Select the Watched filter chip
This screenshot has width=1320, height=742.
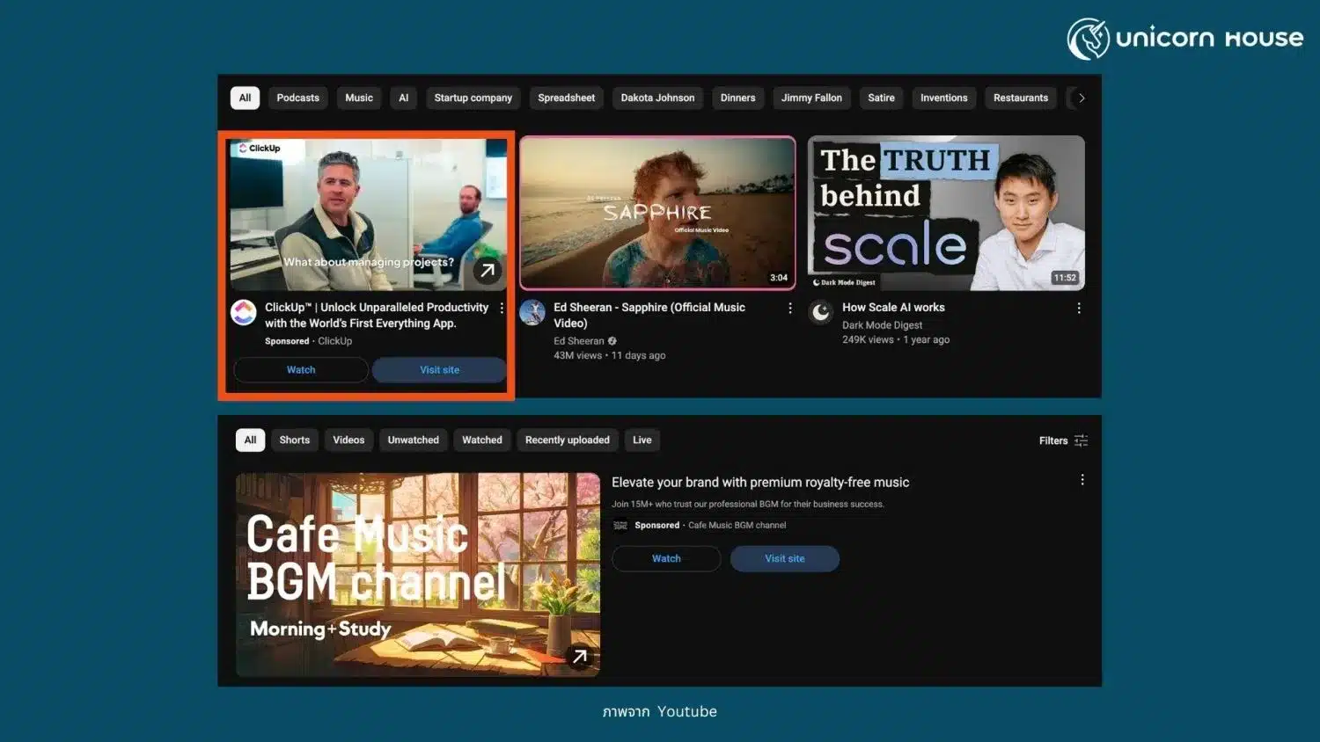pos(482,440)
